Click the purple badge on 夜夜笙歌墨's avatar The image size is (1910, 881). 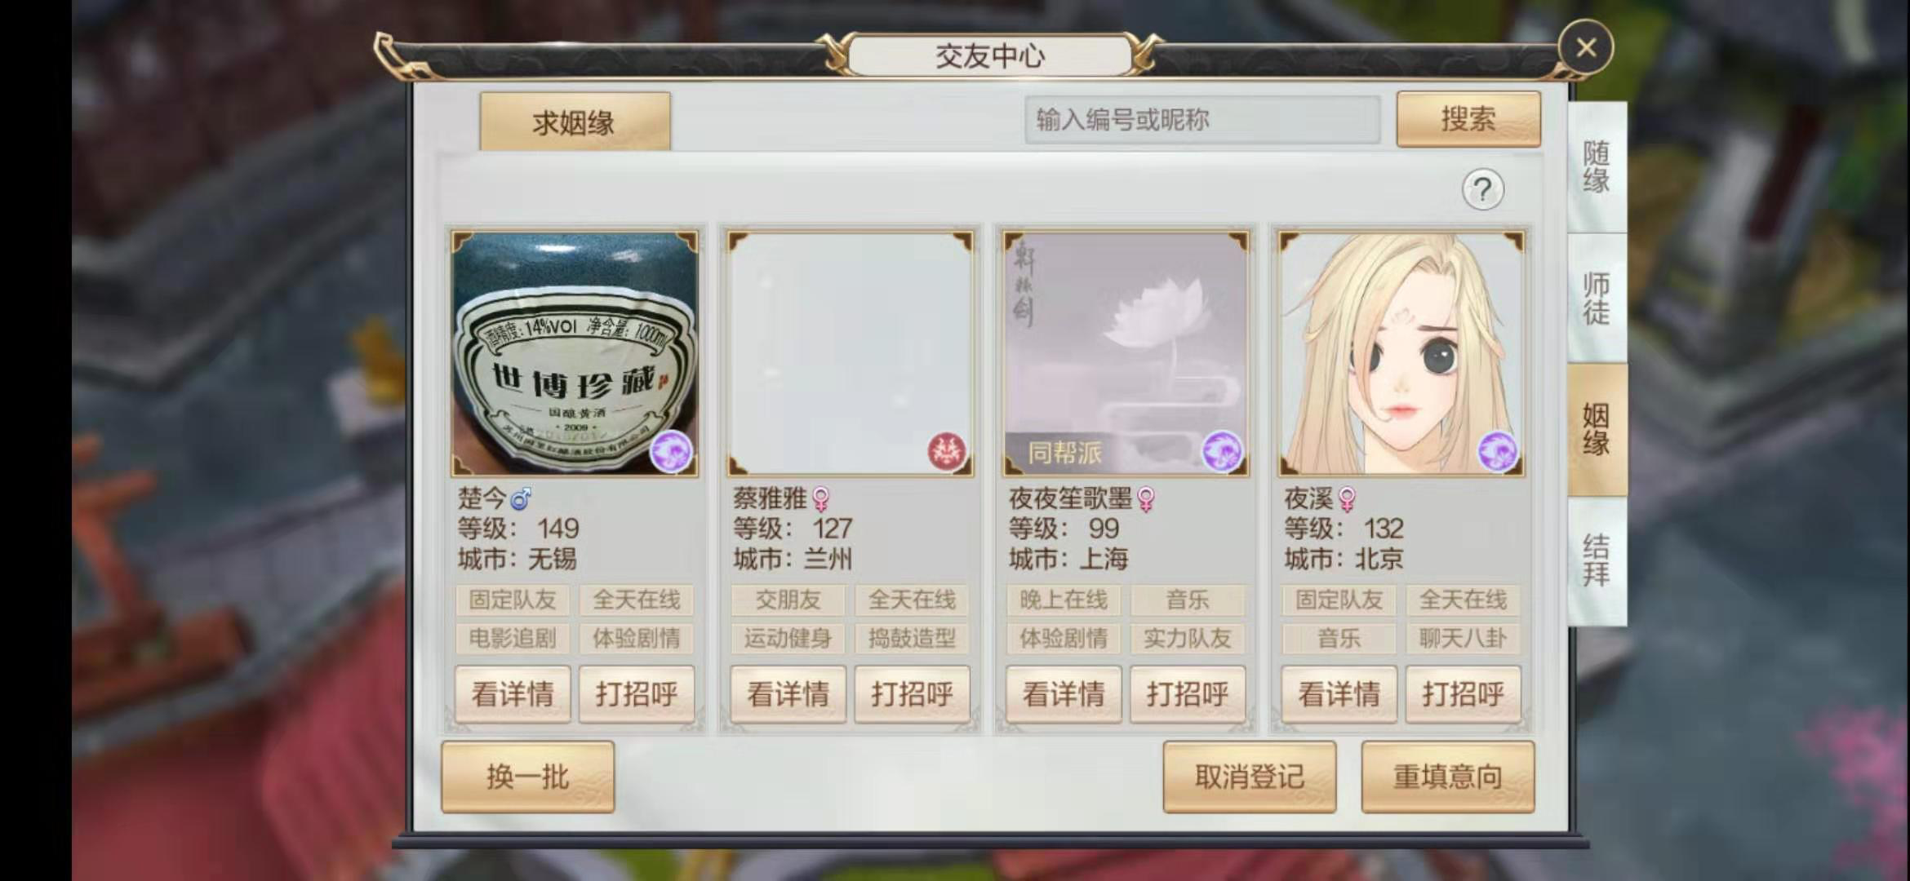[x=1222, y=451]
